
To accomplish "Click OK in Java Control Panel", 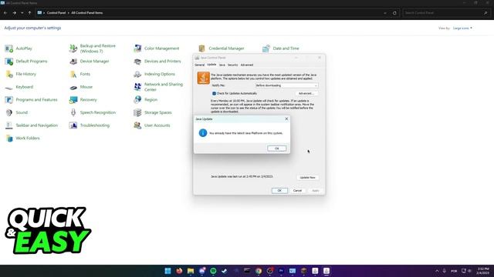I will (x=279, y=191).
